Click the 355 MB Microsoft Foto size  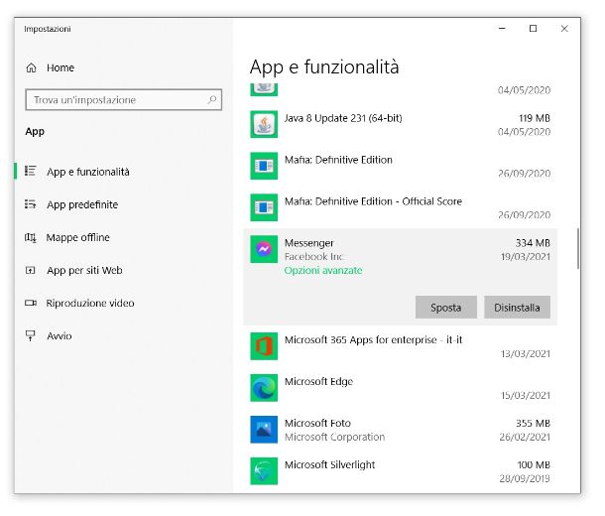[x=533, y=424]
